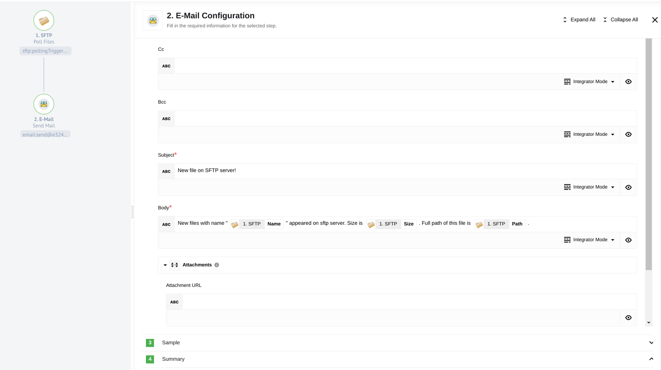
Task: Expand the Attachments section
Action: (165, 265)
